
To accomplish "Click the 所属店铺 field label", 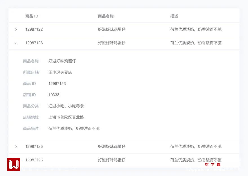I will [31, 73].
